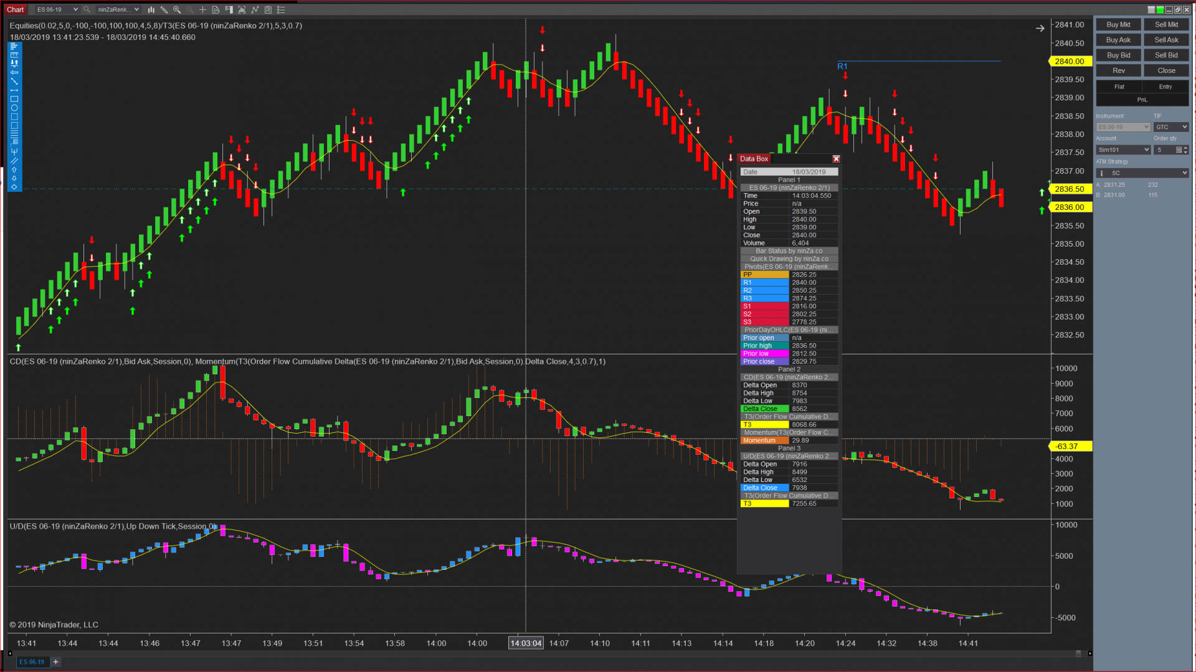Click the Buy Mkt button
The width and height of the screenshot is (1196, 672).
tap(1118, 25)
